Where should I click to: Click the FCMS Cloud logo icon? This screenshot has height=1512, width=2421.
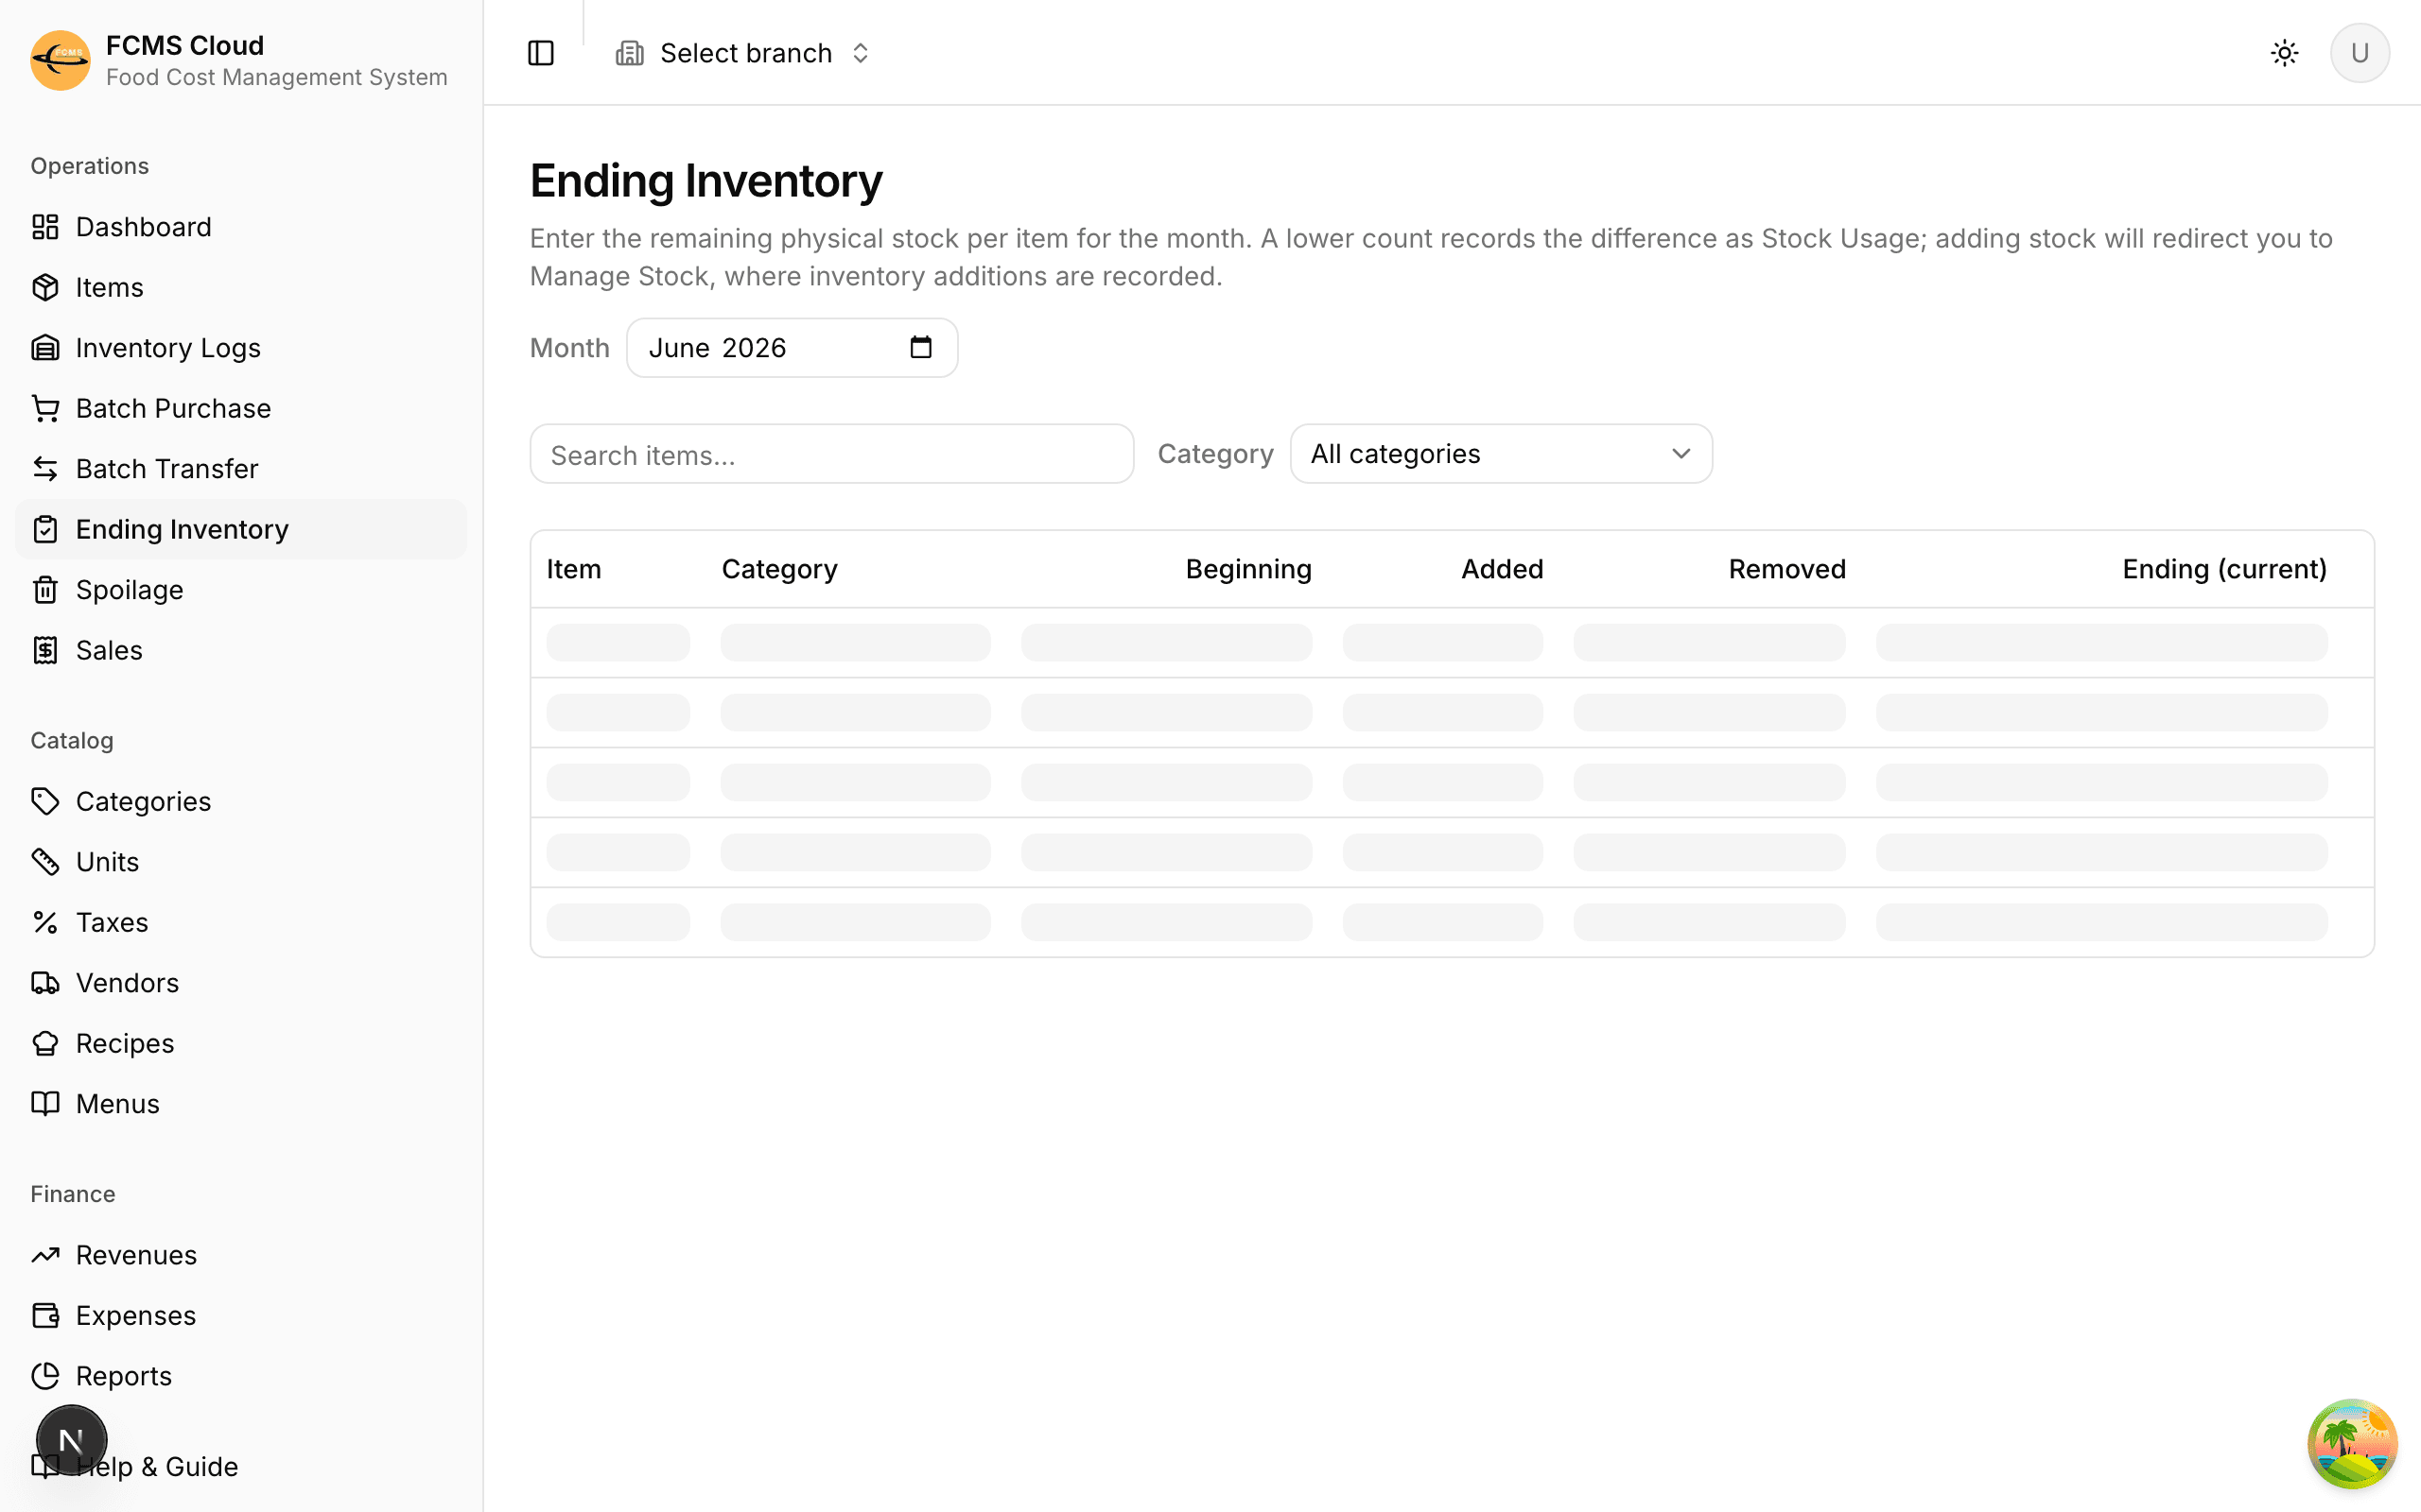pos(60,60)
